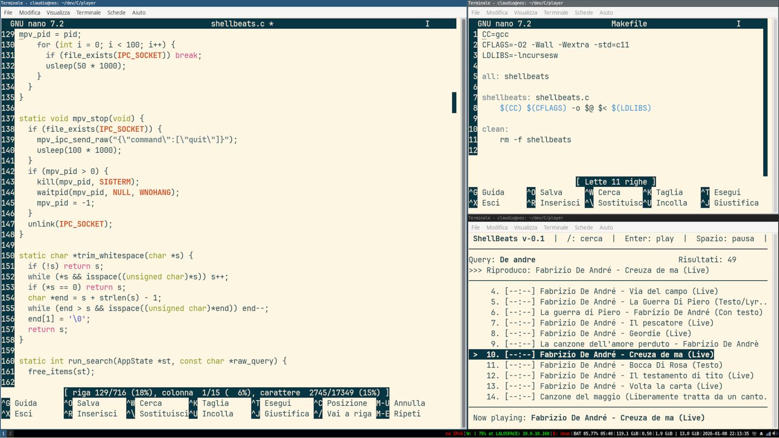The width and height of the screenshot is (779, 438).
Task: Open Terminale menu in ShellBeats terminal window
Action: (556, 228)
